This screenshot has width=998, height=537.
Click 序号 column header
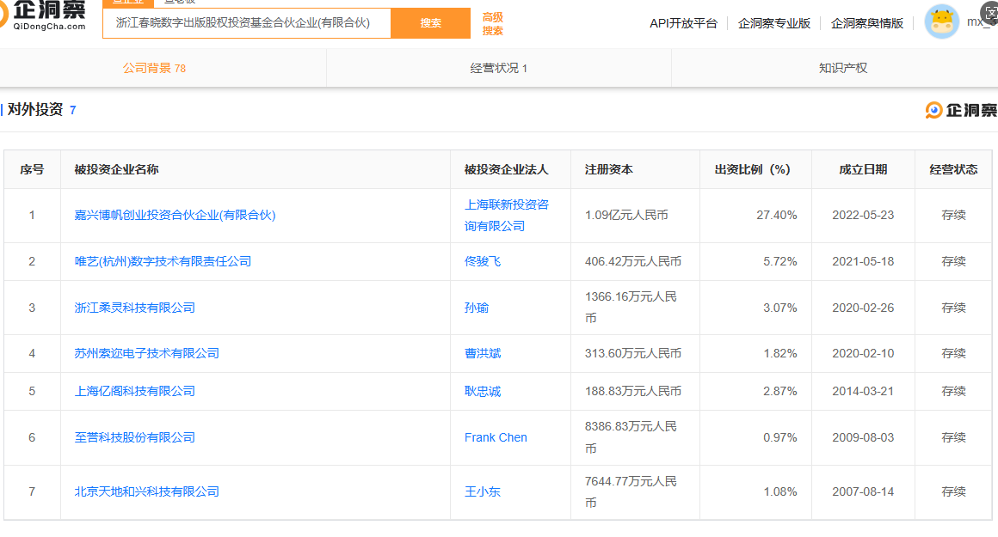[32, 169]
